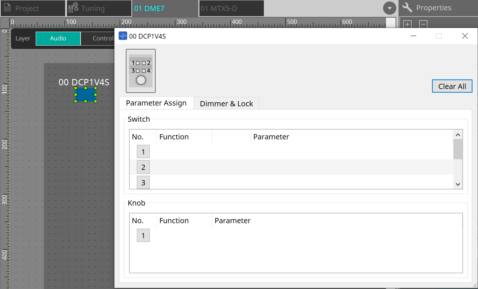Click the Project document icon
478x289 pixels.
click(x=7, y=7)
